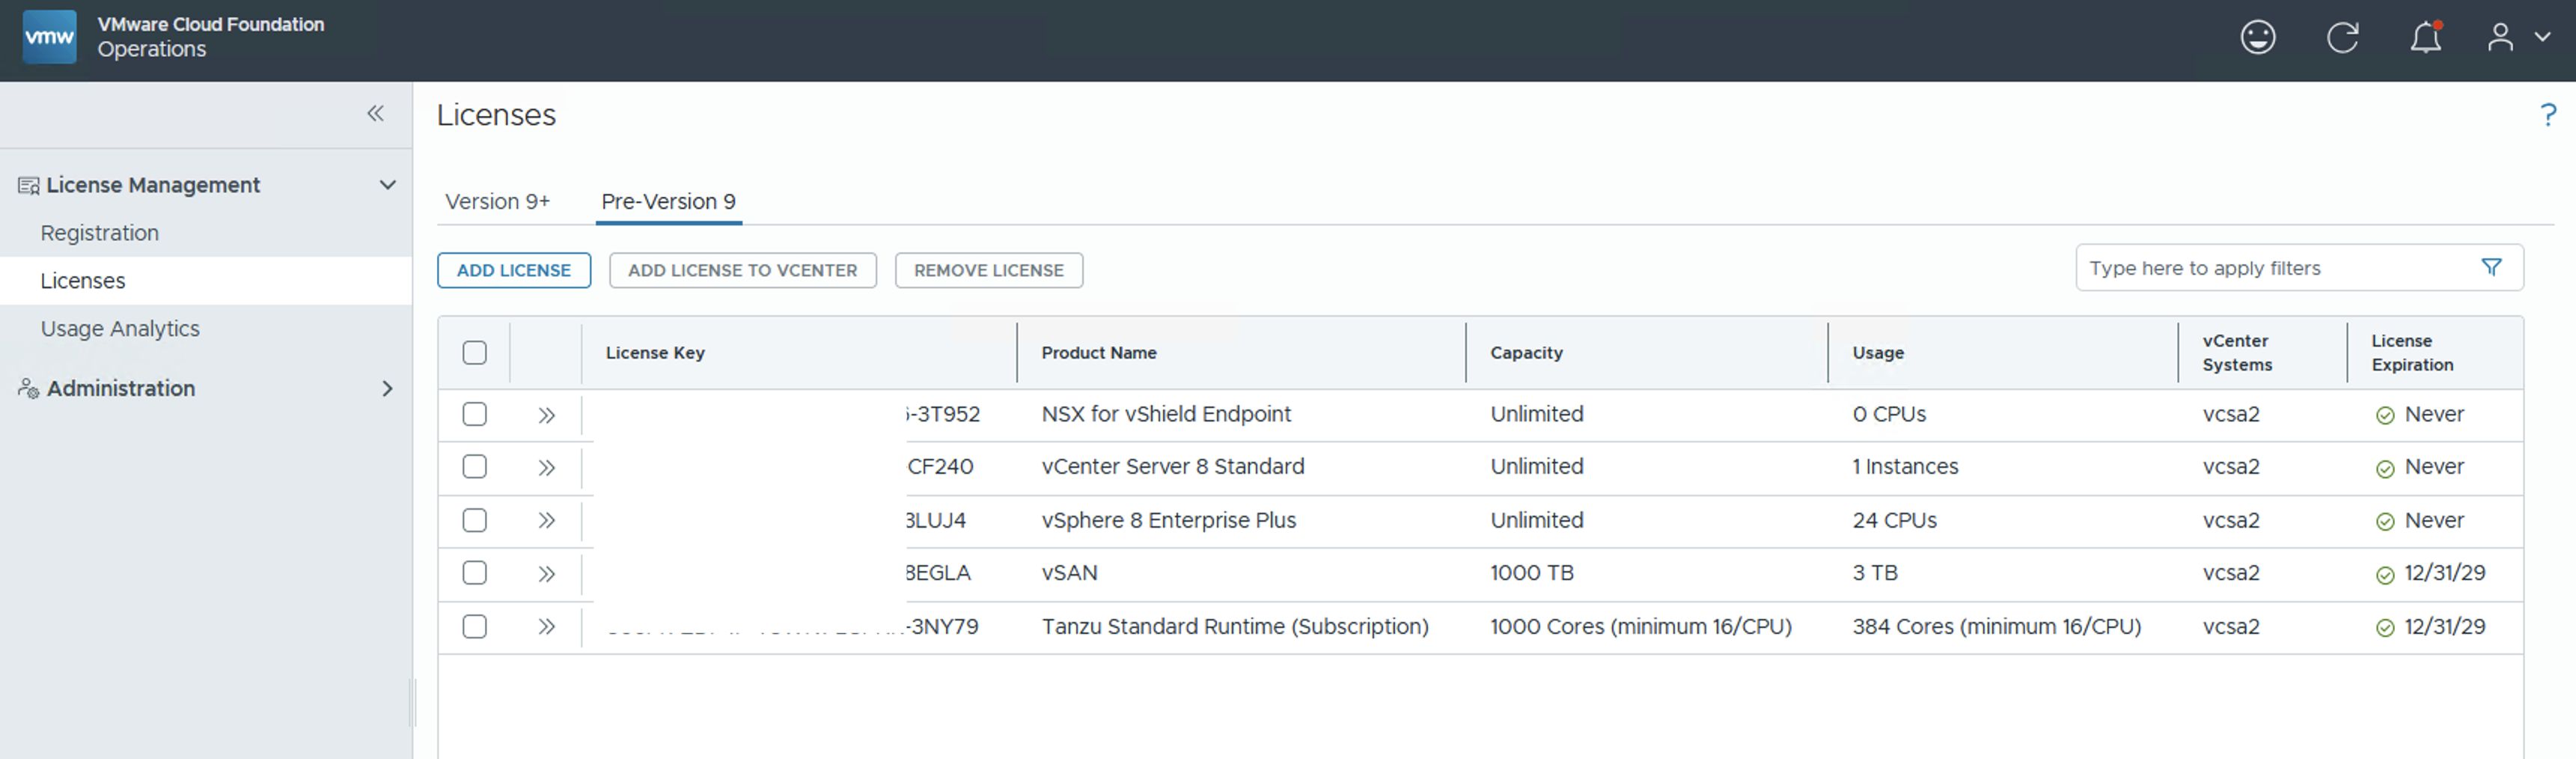This screenshot has height=759, width=2576.
Task: Collapse the License Management section
Action: [387, 185]
